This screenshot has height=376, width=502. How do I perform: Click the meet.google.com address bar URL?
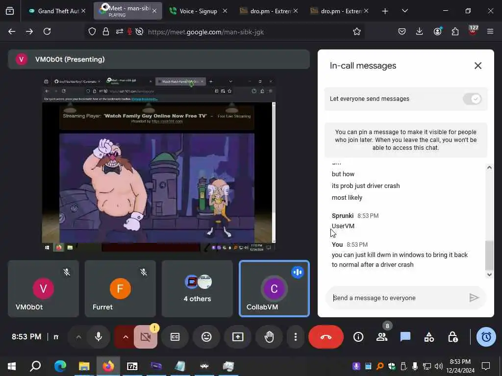point(206,32)
